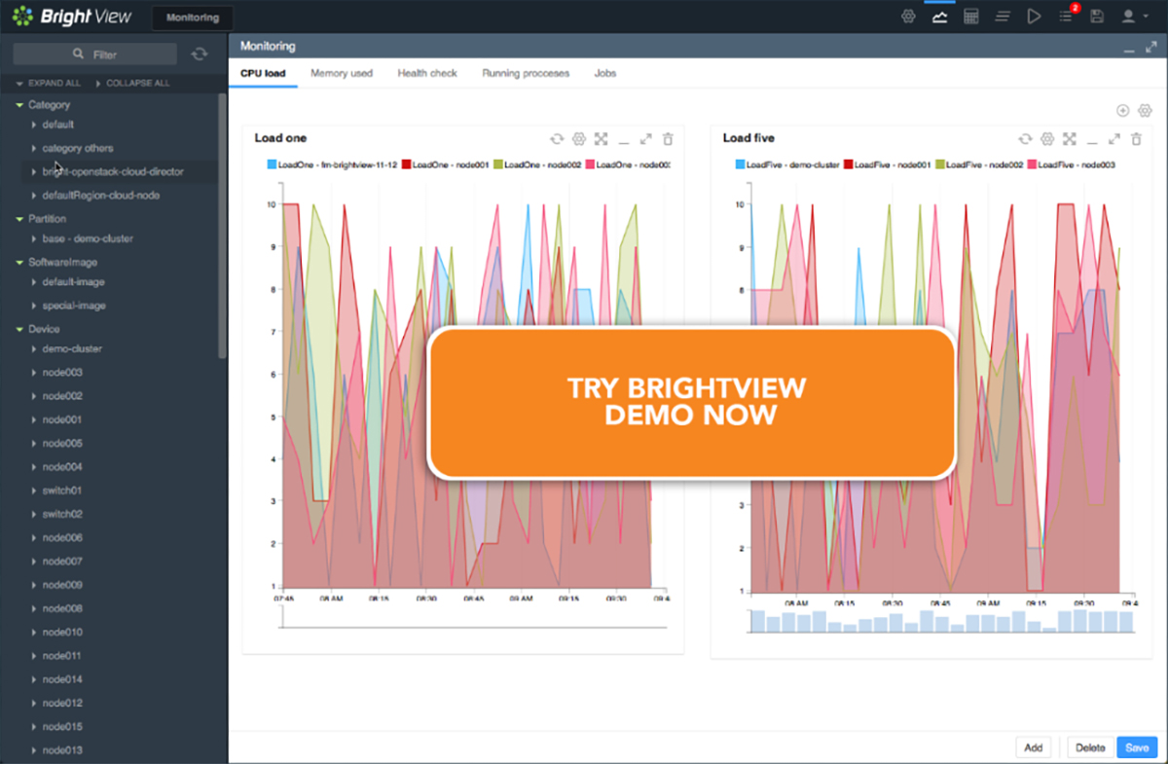Viewport: 1168px width, 764px height.
Task: Delete the Load five chart
Action: tap(1136, 139)
